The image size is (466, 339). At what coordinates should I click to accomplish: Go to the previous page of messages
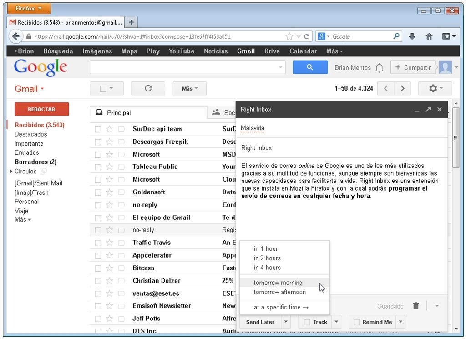(x=386, y=88)
